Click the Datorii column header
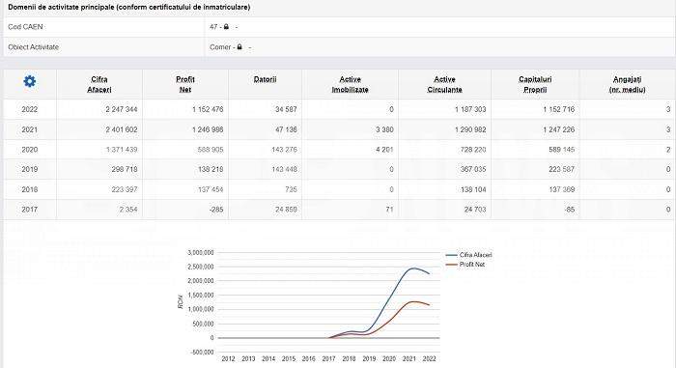This screenshot has height=368, width=676. tap(266, 79)
